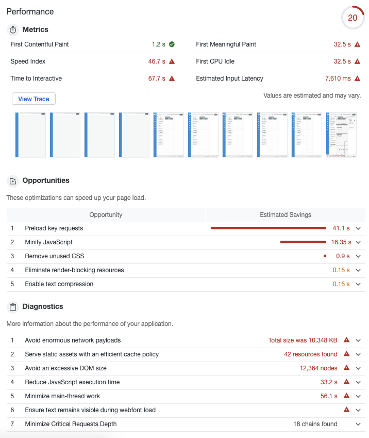Expand the Minimize main-thread work diagnostic

(x=358, y=396)
